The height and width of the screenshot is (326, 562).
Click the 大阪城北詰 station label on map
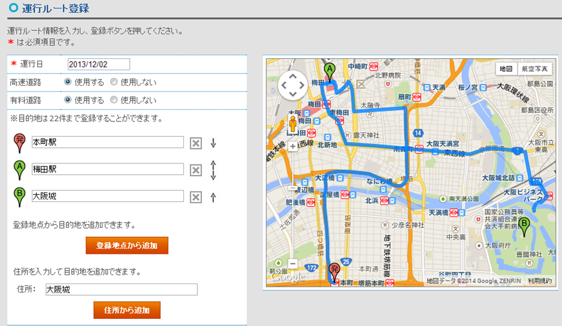[x=498, y=178]
